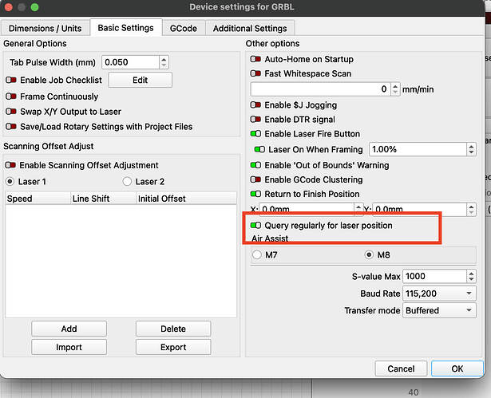Screen dimensions: 491x398
Task: Disable the Enable Laser Fire Button toggle
Action: [x=256, y=134]
